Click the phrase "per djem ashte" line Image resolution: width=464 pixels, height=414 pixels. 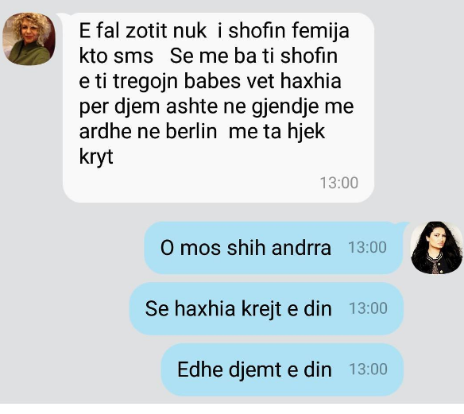148,106
